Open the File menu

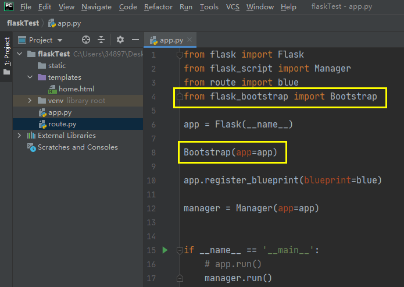click(x=26, y=7)
